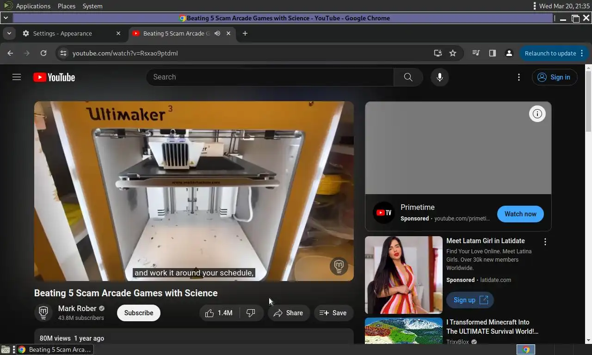Go to YouTube home via logo

pos(54,77)
